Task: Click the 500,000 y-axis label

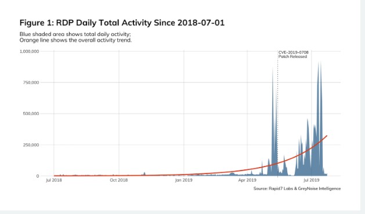Action: click(x=31, y=114)
